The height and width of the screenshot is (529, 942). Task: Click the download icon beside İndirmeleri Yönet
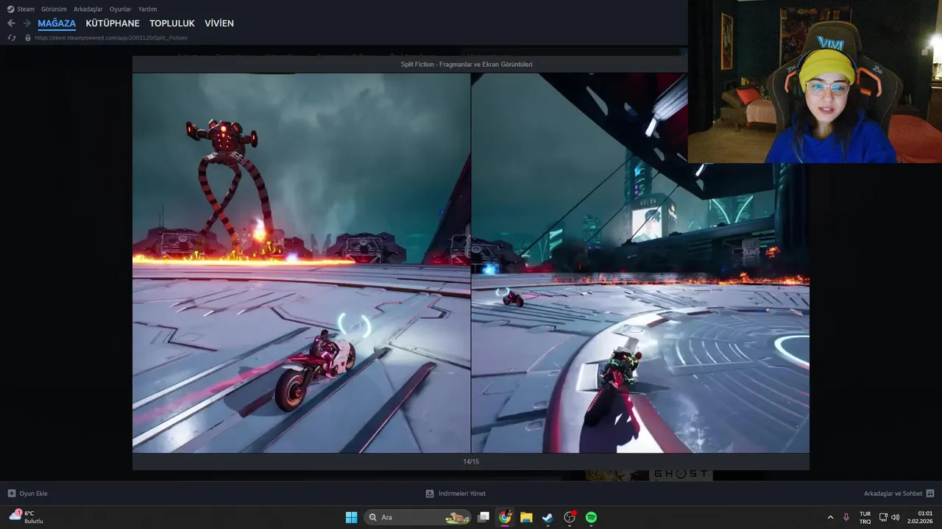(x=430, y=494)
